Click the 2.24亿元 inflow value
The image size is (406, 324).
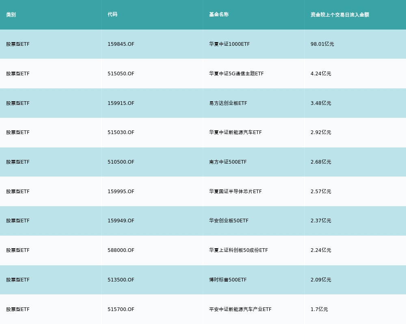click(321, 250)
